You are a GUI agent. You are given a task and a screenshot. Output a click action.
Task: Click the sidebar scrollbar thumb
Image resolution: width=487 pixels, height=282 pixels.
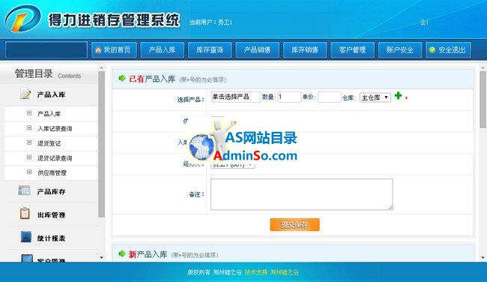click(x=101, y=144)
